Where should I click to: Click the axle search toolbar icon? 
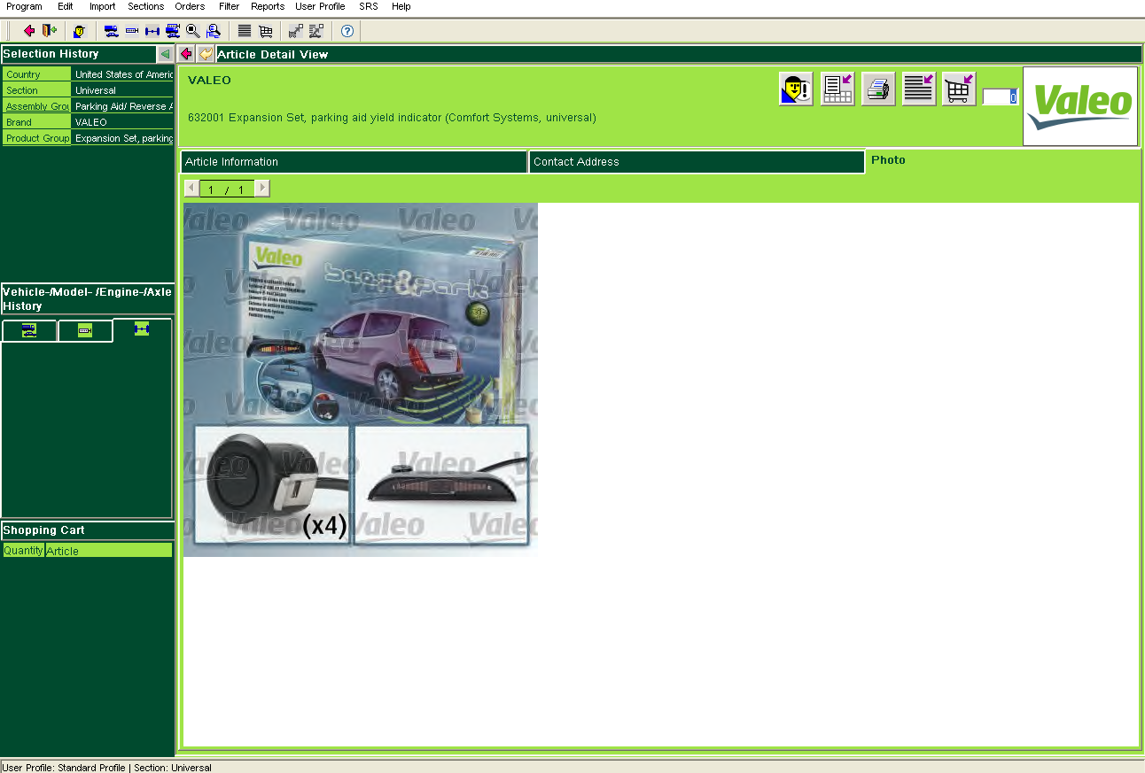click(x=152, y=31)
